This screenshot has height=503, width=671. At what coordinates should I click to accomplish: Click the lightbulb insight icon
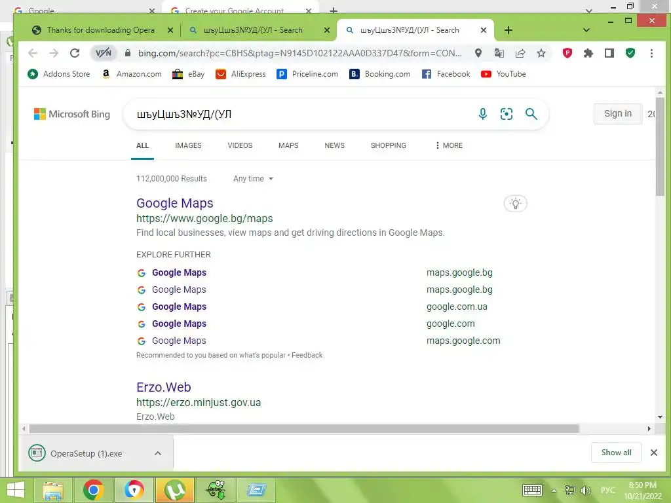[x=515, y=204]
